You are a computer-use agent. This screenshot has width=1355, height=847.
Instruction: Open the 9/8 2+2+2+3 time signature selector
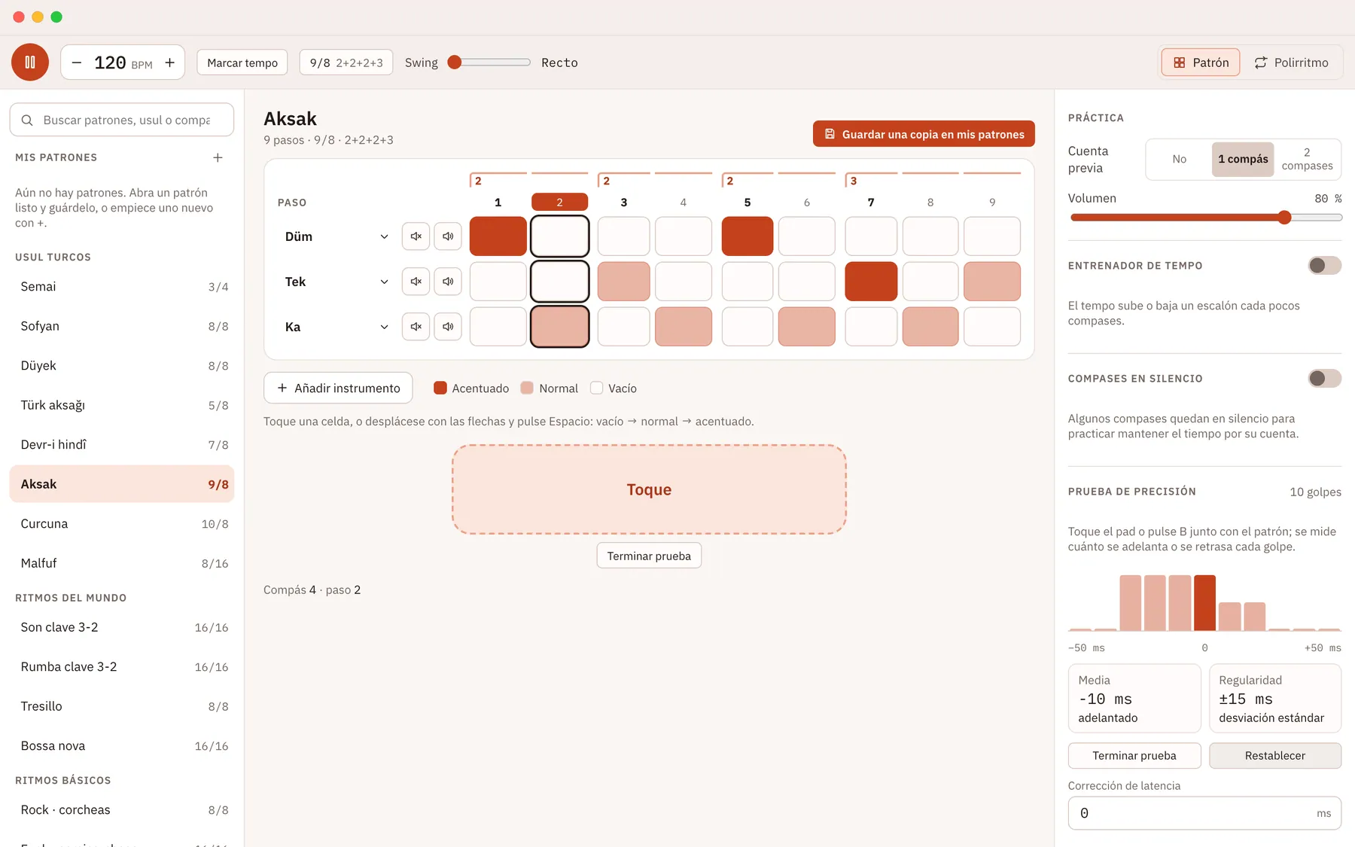pos(346,62)
